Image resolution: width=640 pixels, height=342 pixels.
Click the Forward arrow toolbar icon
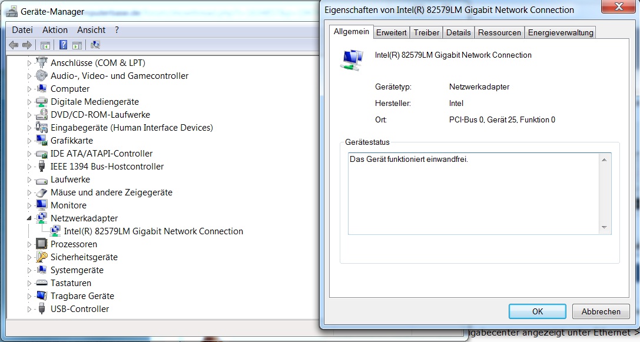[x=27, y=45]
